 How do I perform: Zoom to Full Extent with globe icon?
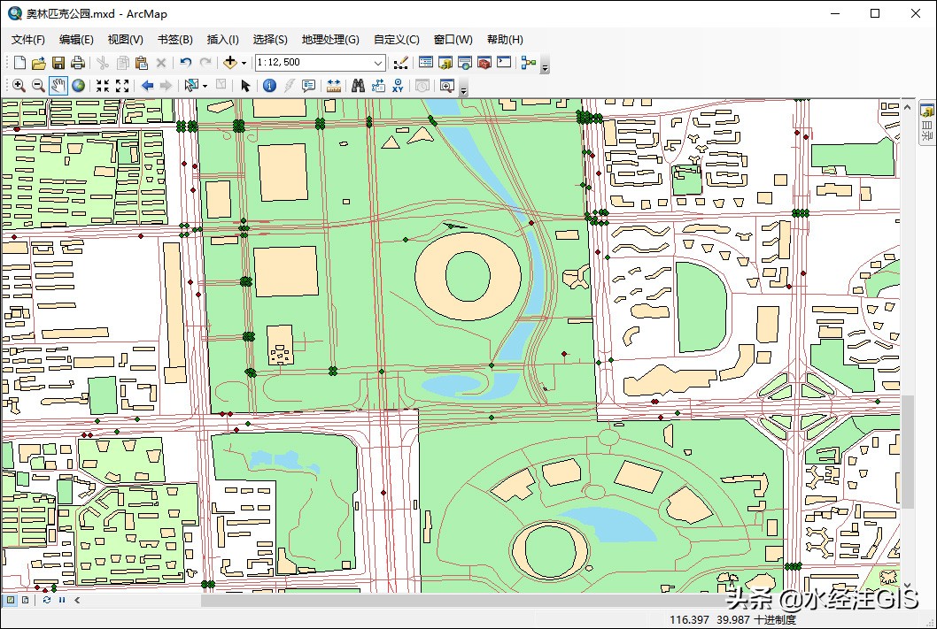(x=78, y=85)
